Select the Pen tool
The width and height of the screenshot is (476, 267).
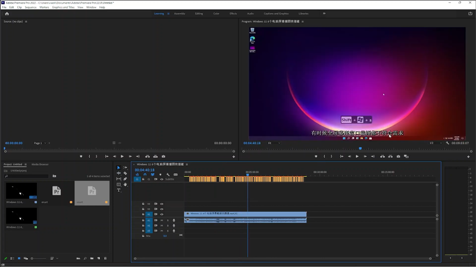point(125,179)
